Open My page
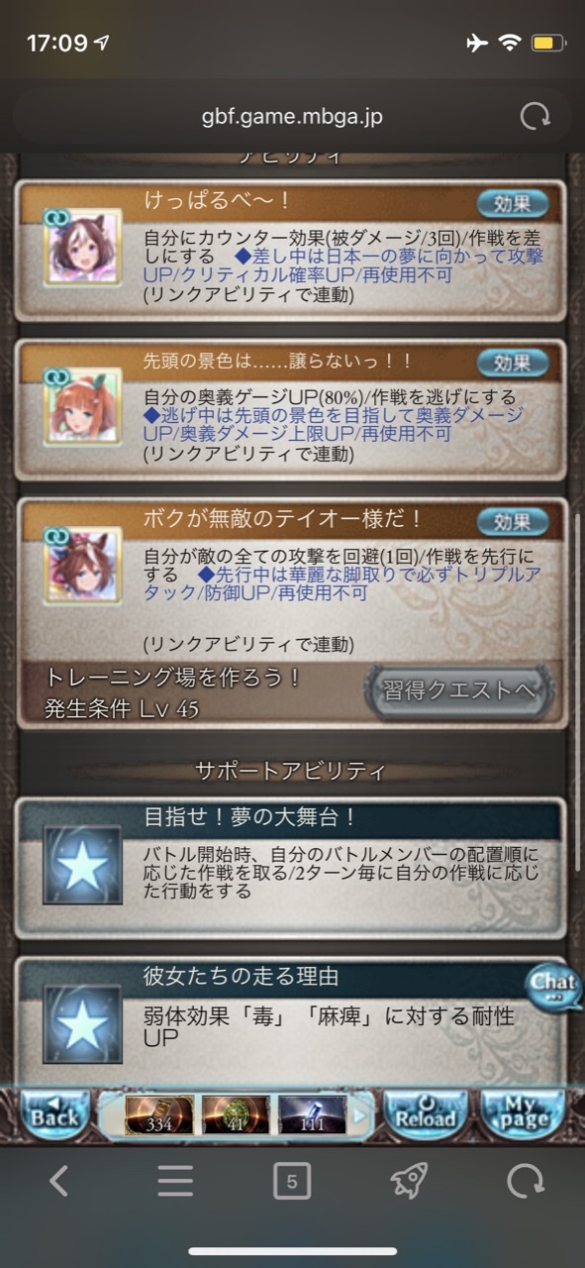Screen dimensions: 585x1268 [x=524, y=1113]
